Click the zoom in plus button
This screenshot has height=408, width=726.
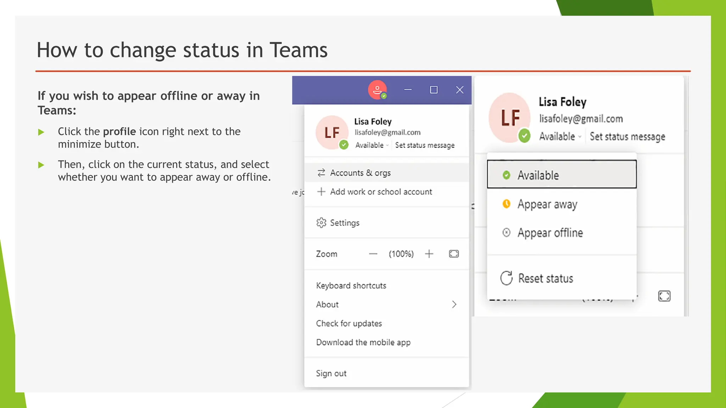pos(429,254)
